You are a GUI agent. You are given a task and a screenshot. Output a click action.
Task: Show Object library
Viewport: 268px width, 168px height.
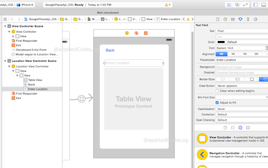pos(240,127)
